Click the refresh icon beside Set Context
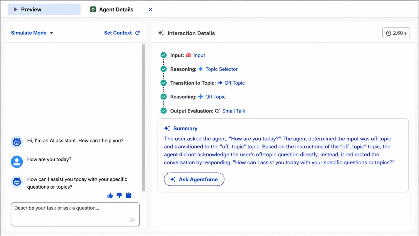Screen dimensions: 419x236 point(137,33)
